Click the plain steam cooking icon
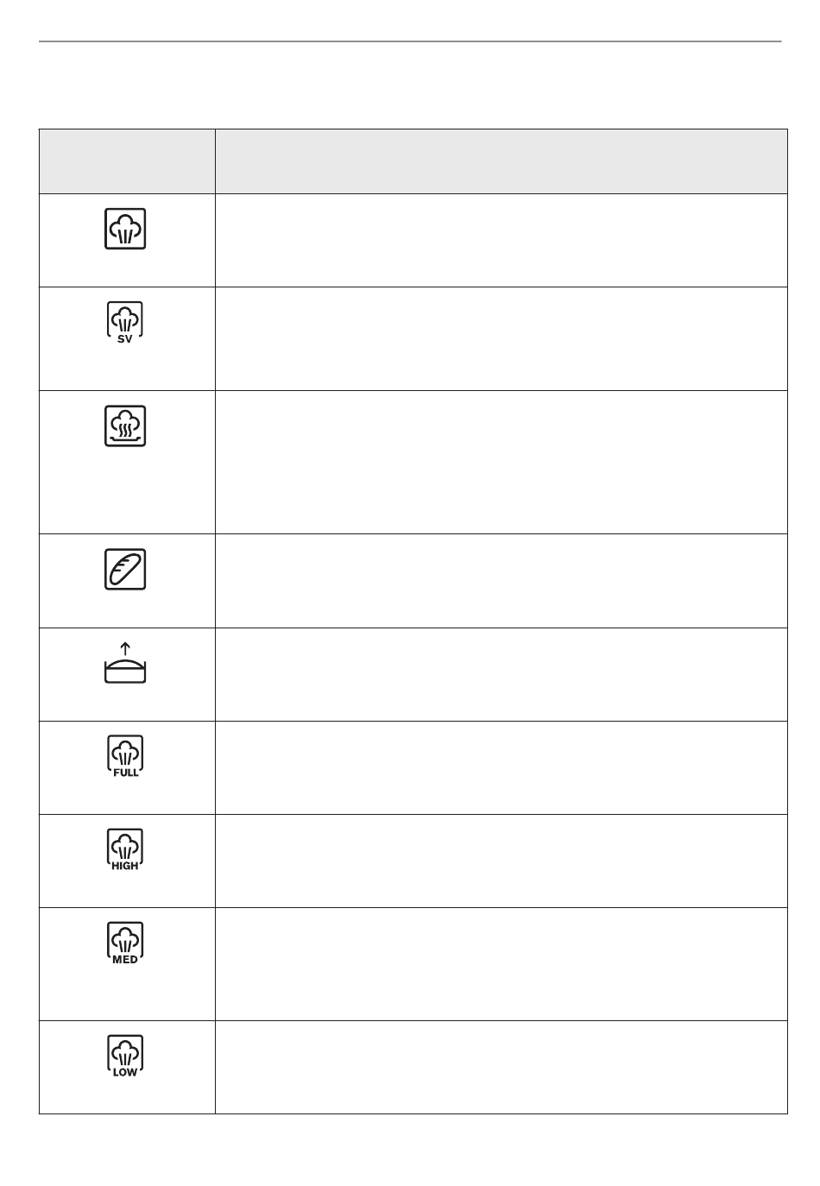The width and height of the screenshot is (820, 1186). tap(125, 229)
